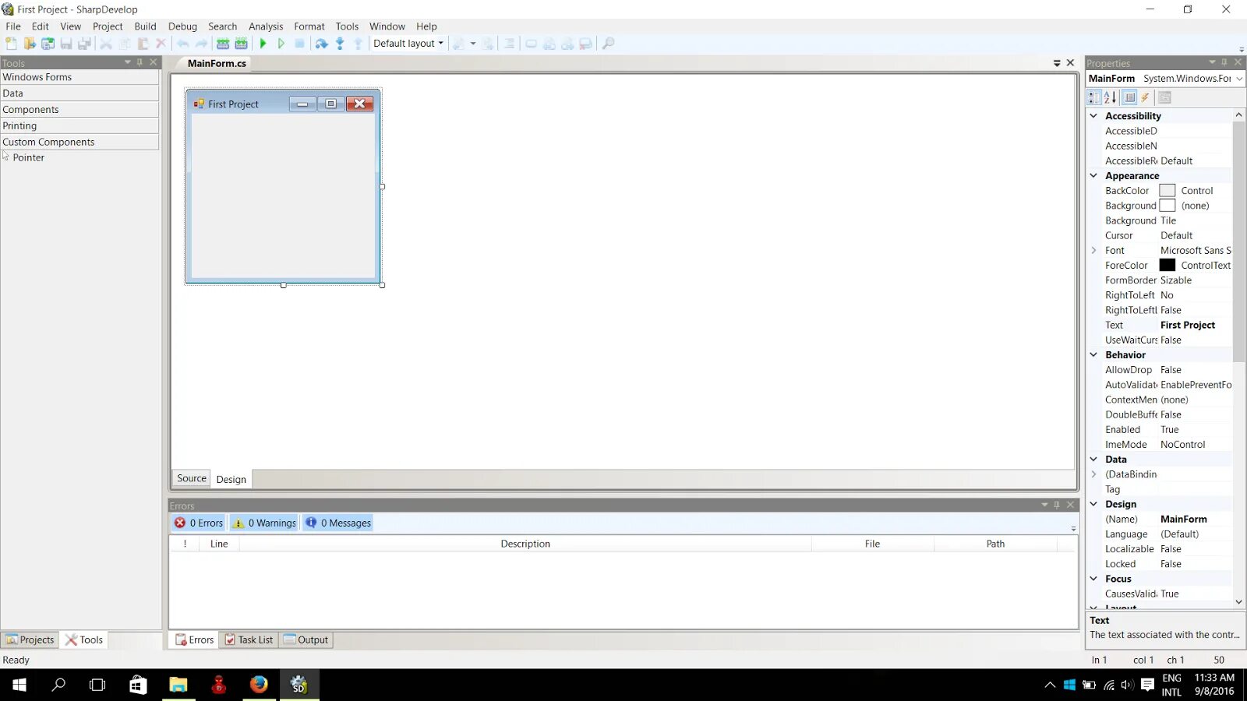Toggle the 0 Errors filter
Image resolution: width=1247 pixels, height=701 pixels.
point(199,523)
